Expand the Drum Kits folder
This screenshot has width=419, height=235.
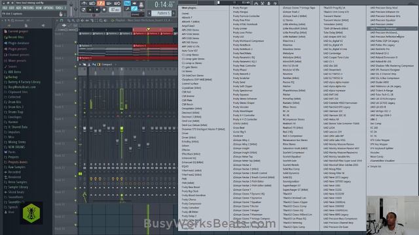(x=14, y=102)
